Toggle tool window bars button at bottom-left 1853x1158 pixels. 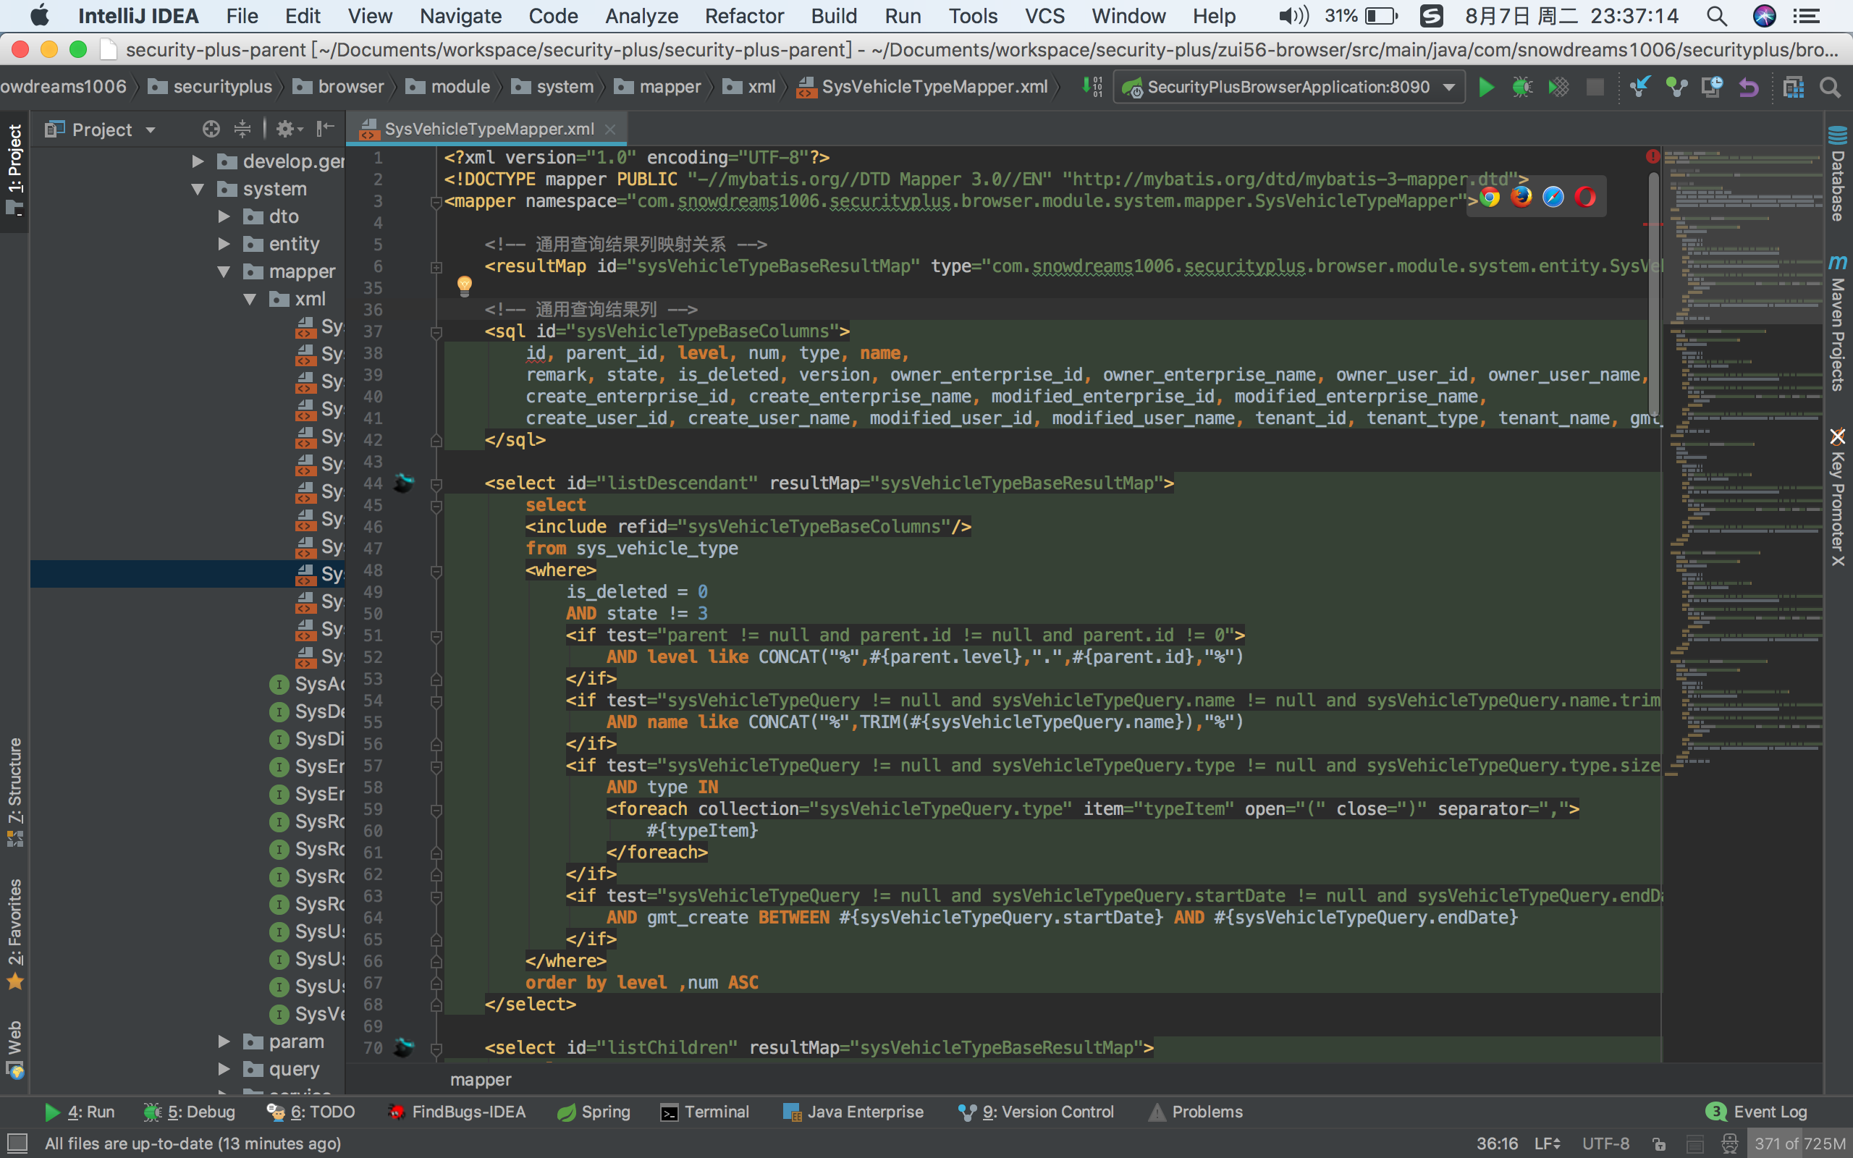point(16,1144)
